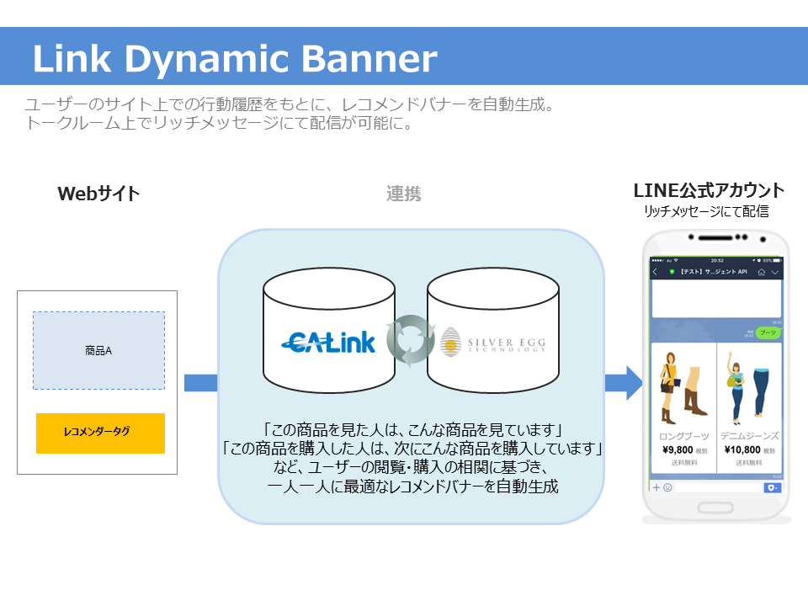Tap the 【テスト】 chat title
This screenshot has height=606, width=808.
pyautogui.click(x=714, y=272)
